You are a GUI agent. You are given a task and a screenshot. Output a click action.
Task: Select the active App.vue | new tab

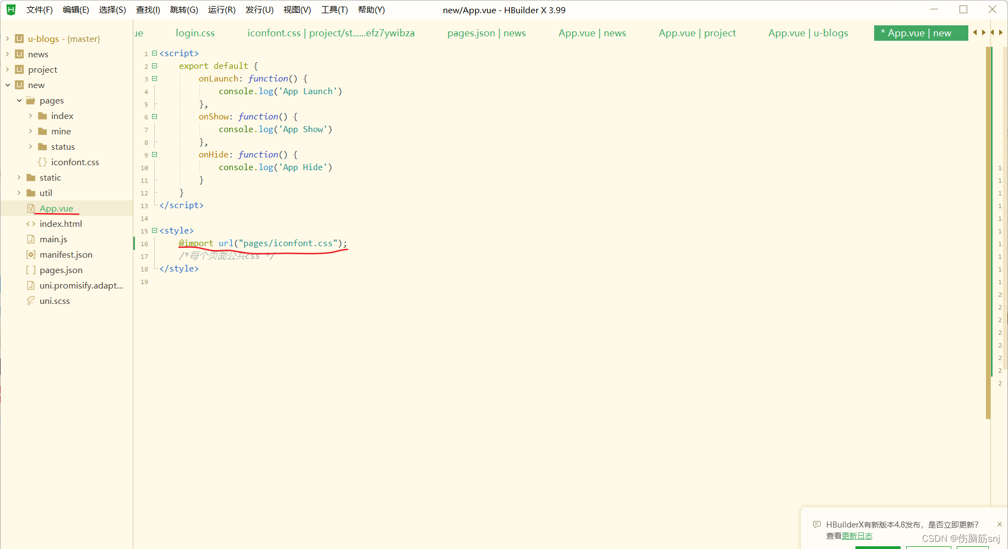[921, 33]
